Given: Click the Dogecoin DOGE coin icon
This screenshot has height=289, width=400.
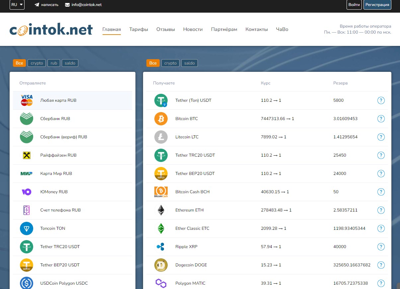Looking at the screenshot, I should 161,265.
